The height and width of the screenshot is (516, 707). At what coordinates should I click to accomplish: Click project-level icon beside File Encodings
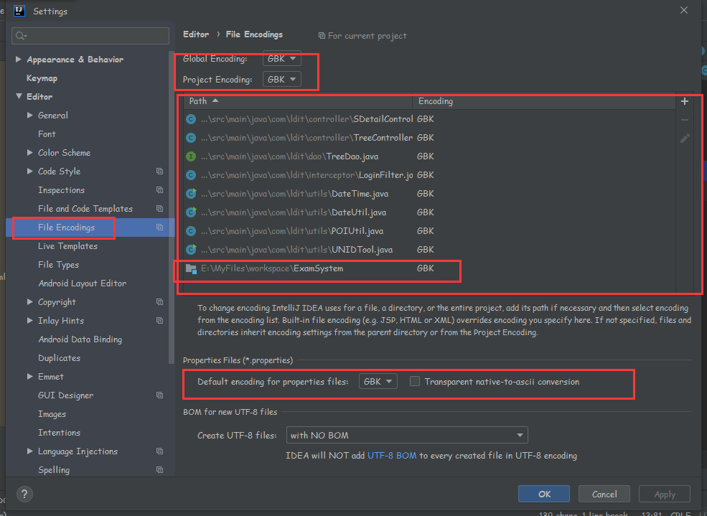click(159, 227)
